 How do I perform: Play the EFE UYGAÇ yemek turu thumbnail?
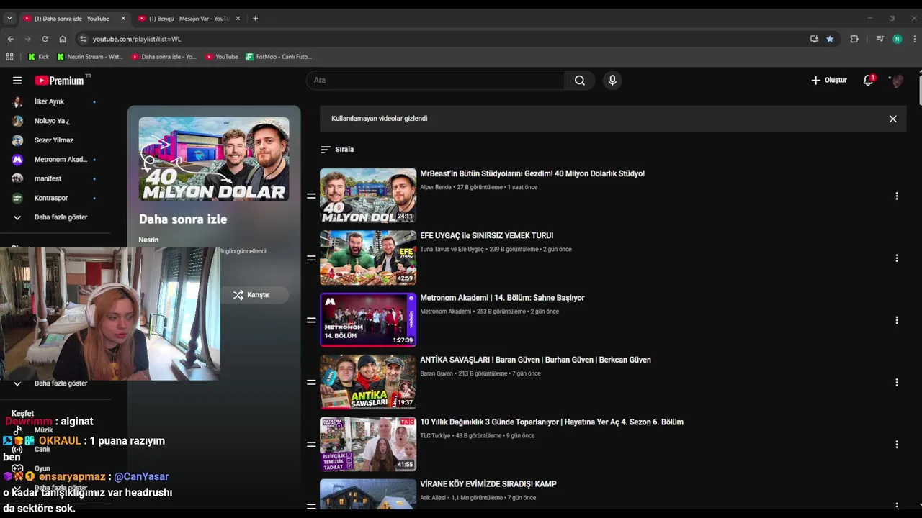[x=368, y=258]
